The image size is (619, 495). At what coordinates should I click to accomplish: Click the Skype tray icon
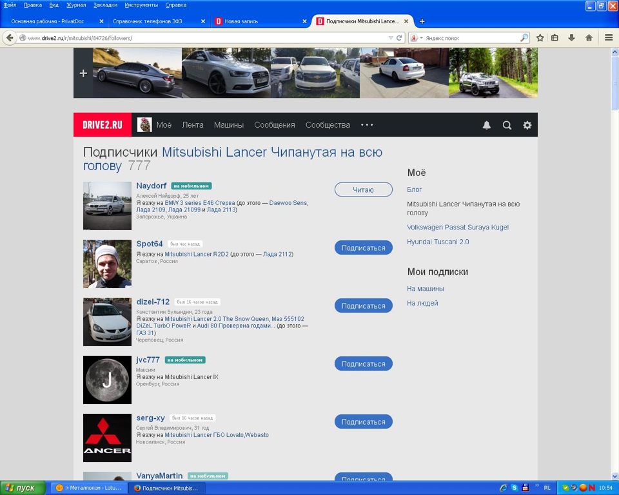pyautogui.click(x=514, y=488)
